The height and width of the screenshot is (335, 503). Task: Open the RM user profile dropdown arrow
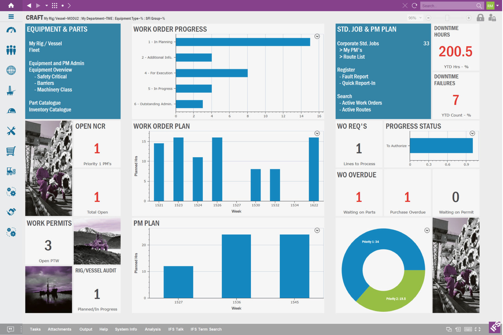(498, 5)
